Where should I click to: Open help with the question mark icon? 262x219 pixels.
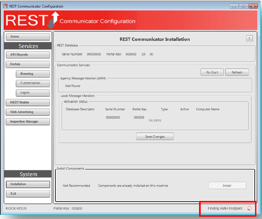(249, 39)
